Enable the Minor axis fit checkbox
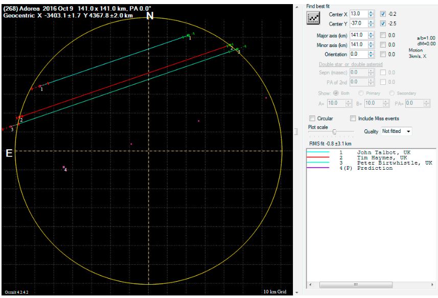 [384, 44]
